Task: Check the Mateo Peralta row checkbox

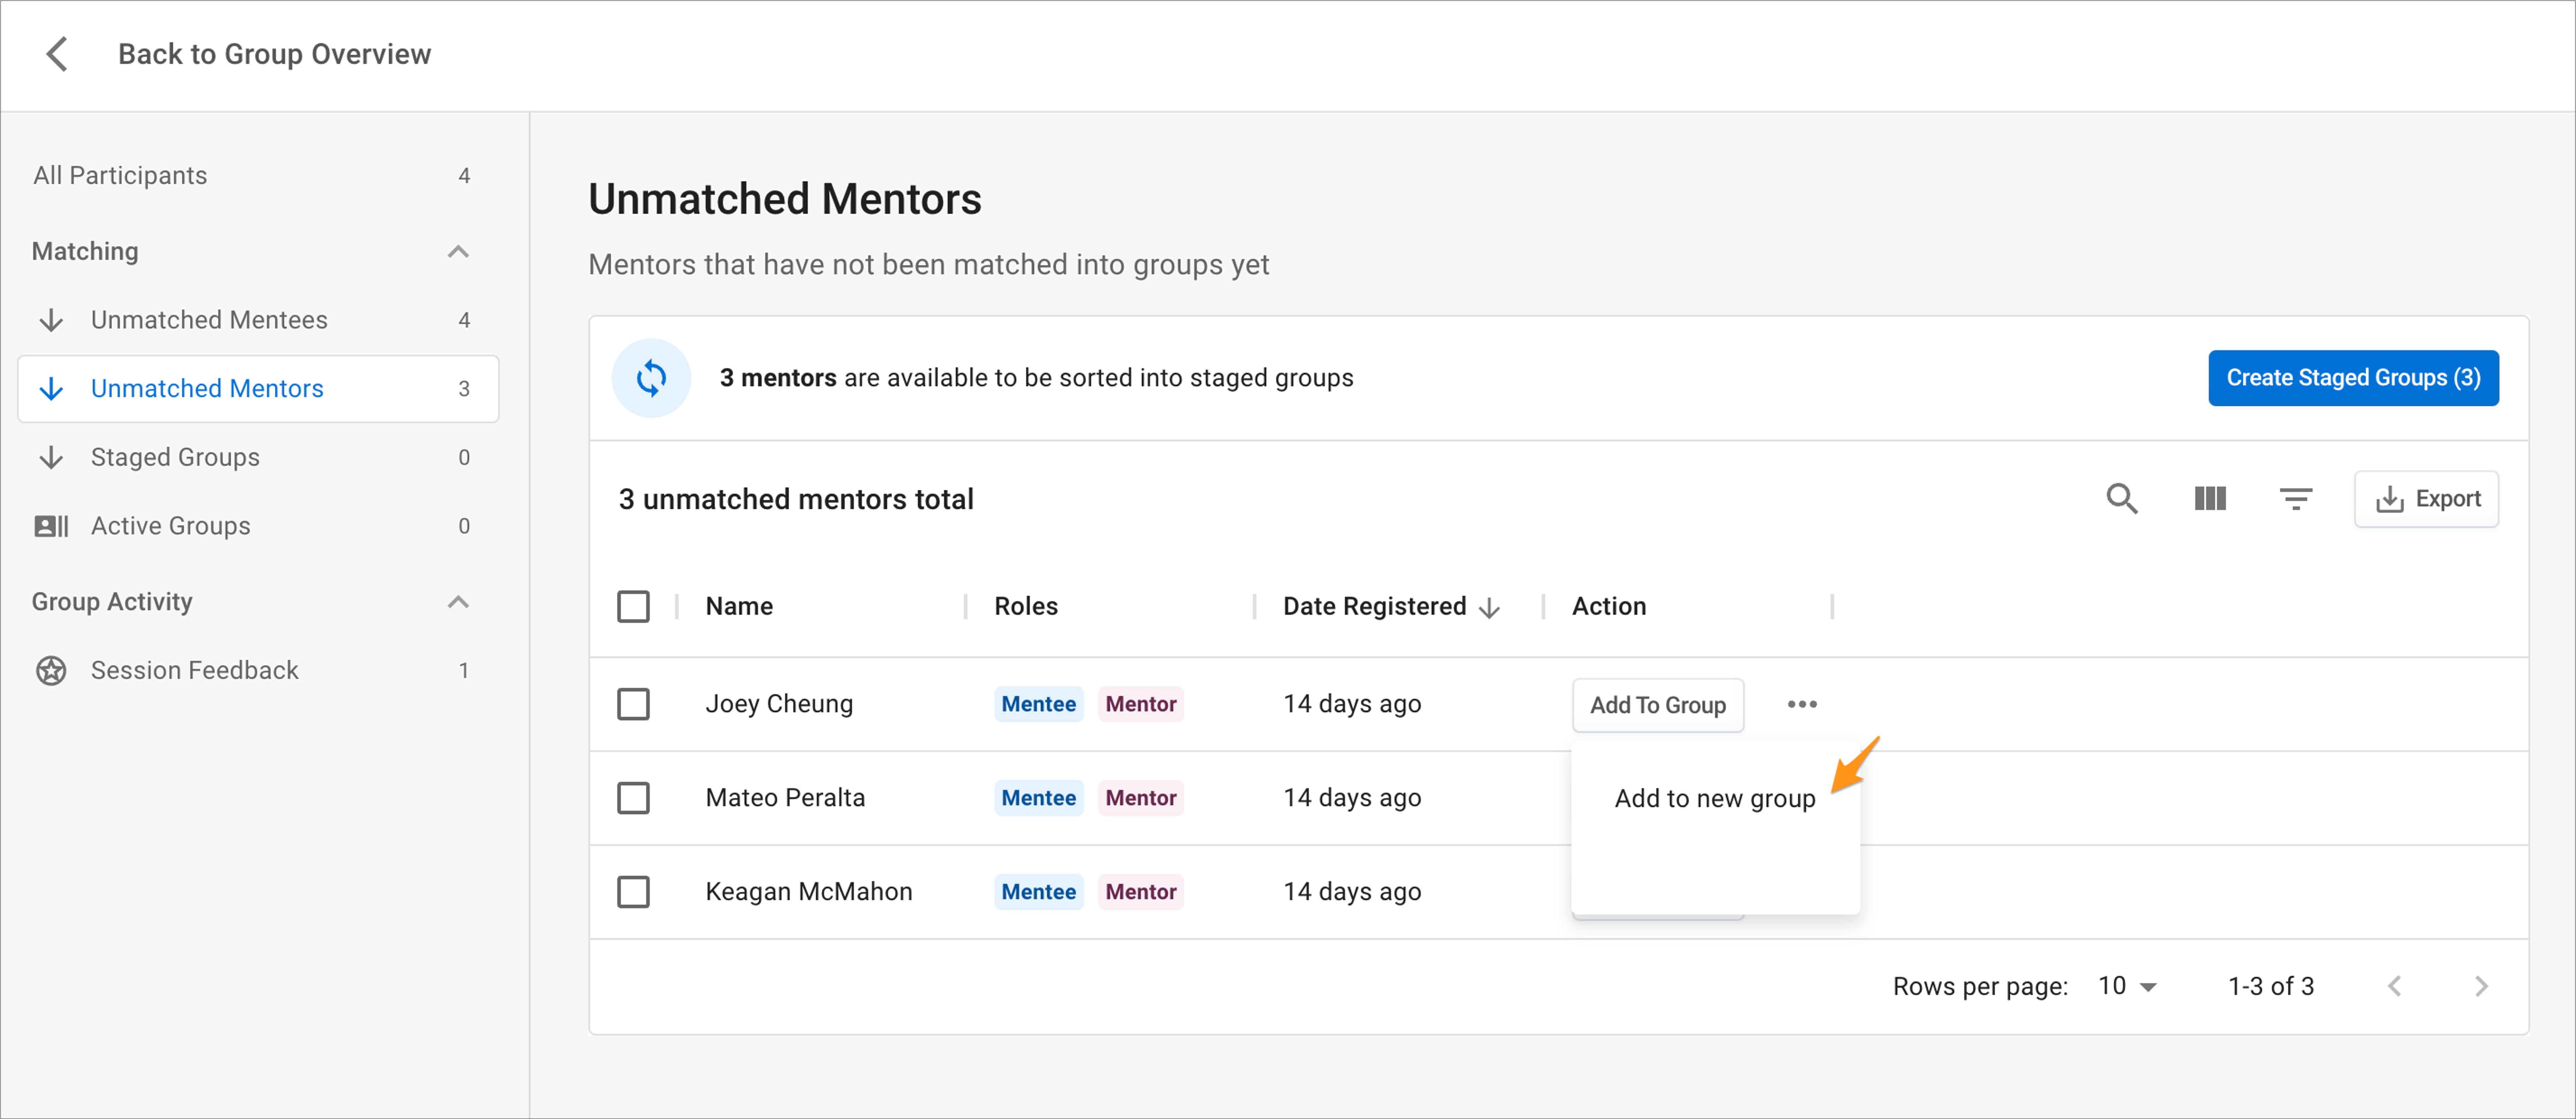Action: point(633,798)
